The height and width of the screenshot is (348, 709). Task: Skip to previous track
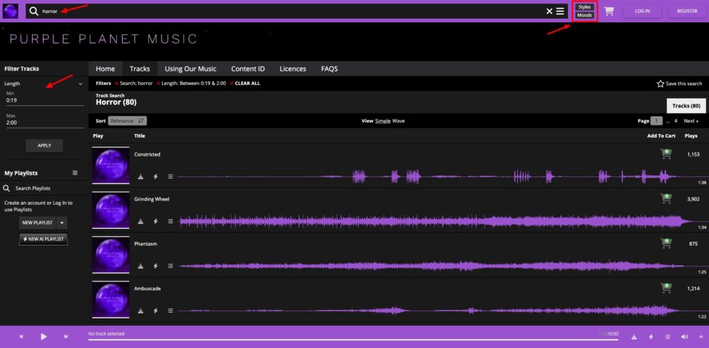click(x=21, y=337)
